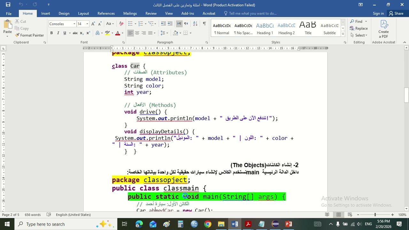The width and height of the screenshot is (409, 230).
Task: Open the Design ribbon tab
Action: (x=64, y=13)
